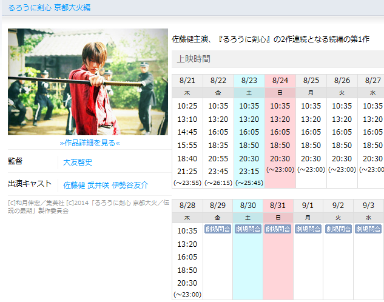Open cast member 佐藤健 link
Image resolution: width=384 pixels, height=302 pixels.
click(x=73, y=185)
